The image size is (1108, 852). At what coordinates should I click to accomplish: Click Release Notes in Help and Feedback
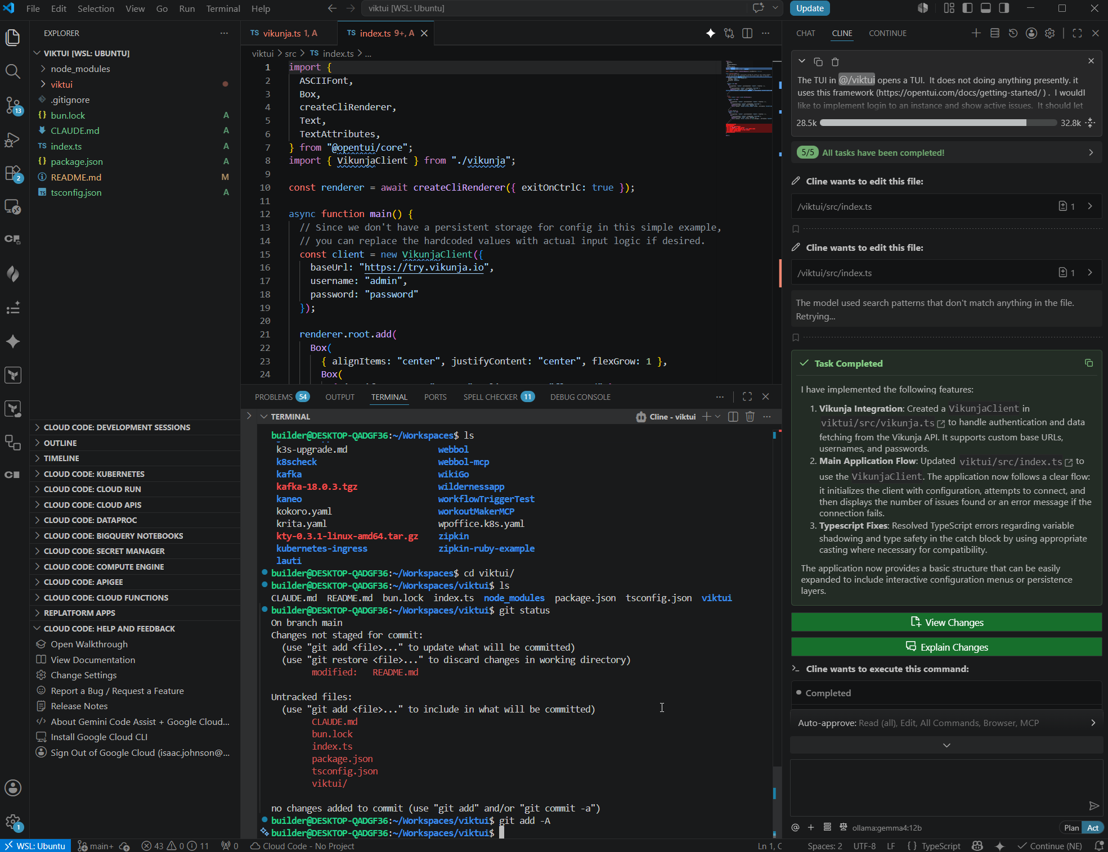pyautogui.click(x=79, y=706)
